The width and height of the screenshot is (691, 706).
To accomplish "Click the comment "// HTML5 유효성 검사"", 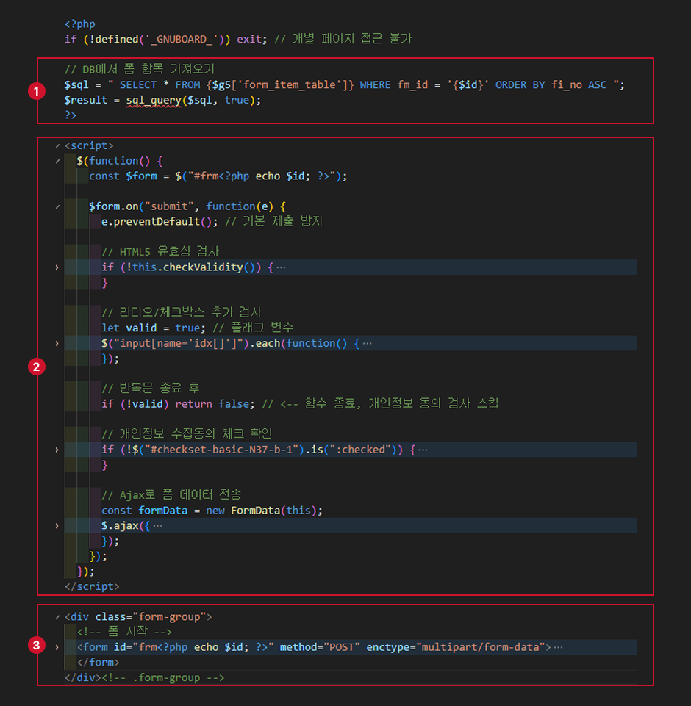I will [x=160, y=251].
